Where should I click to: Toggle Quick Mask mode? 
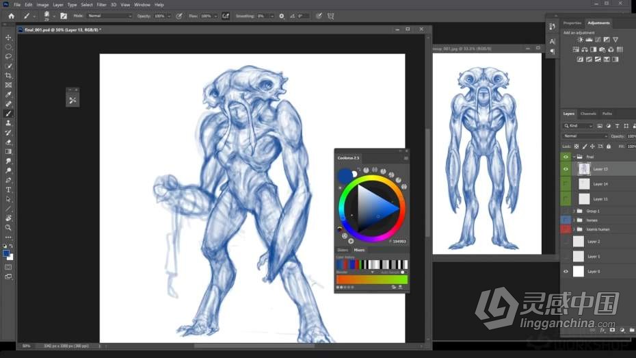point(8,268)
